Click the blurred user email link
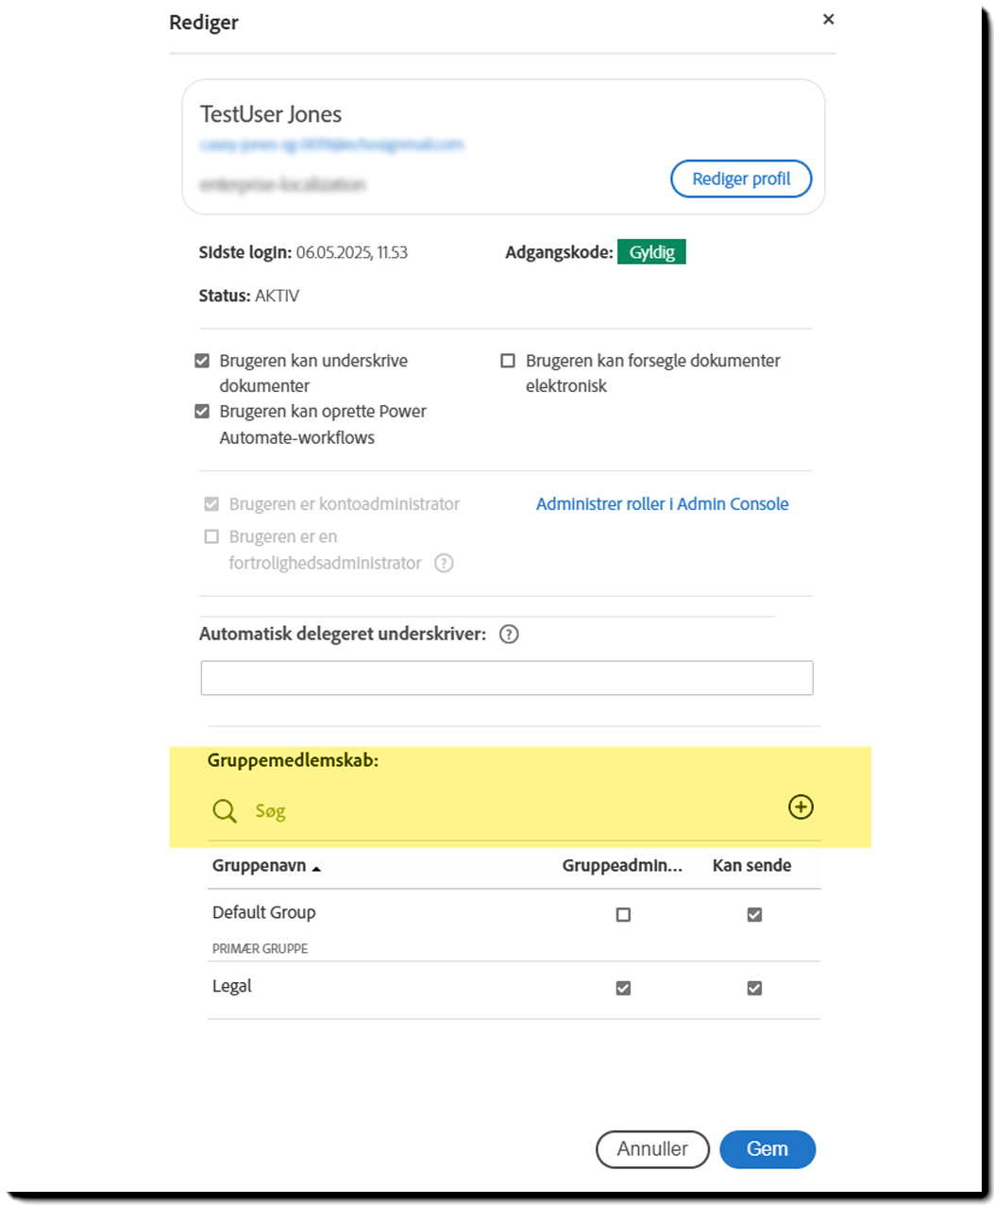994x1205 pixels. (x=331, y=144)
